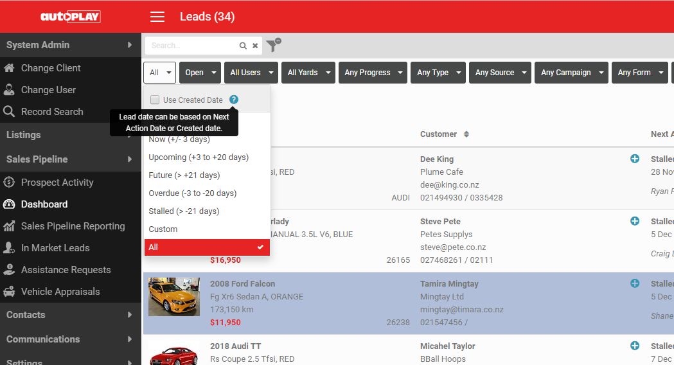Open the hamburger menu icon
This screenshot has height=365, width=674.
pyautogui.click(x=157, y=17)
